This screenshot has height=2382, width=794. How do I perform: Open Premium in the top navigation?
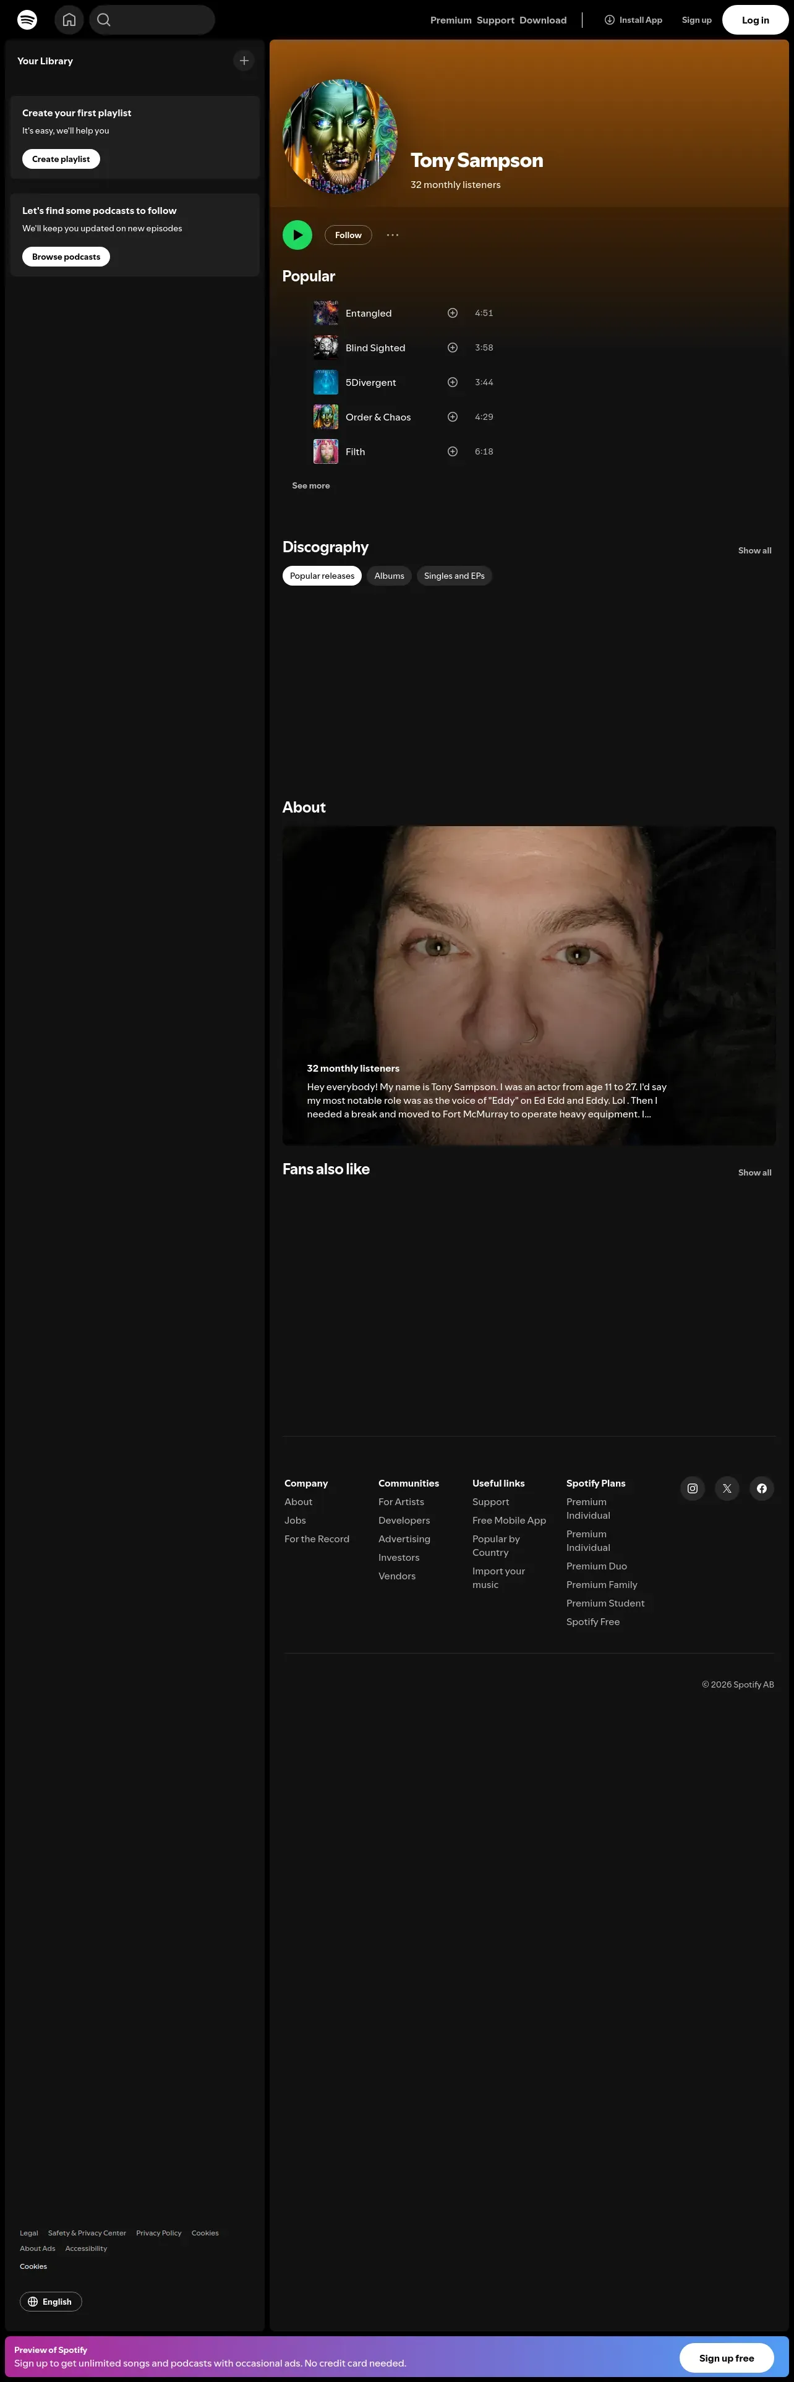tap(451, 20)
